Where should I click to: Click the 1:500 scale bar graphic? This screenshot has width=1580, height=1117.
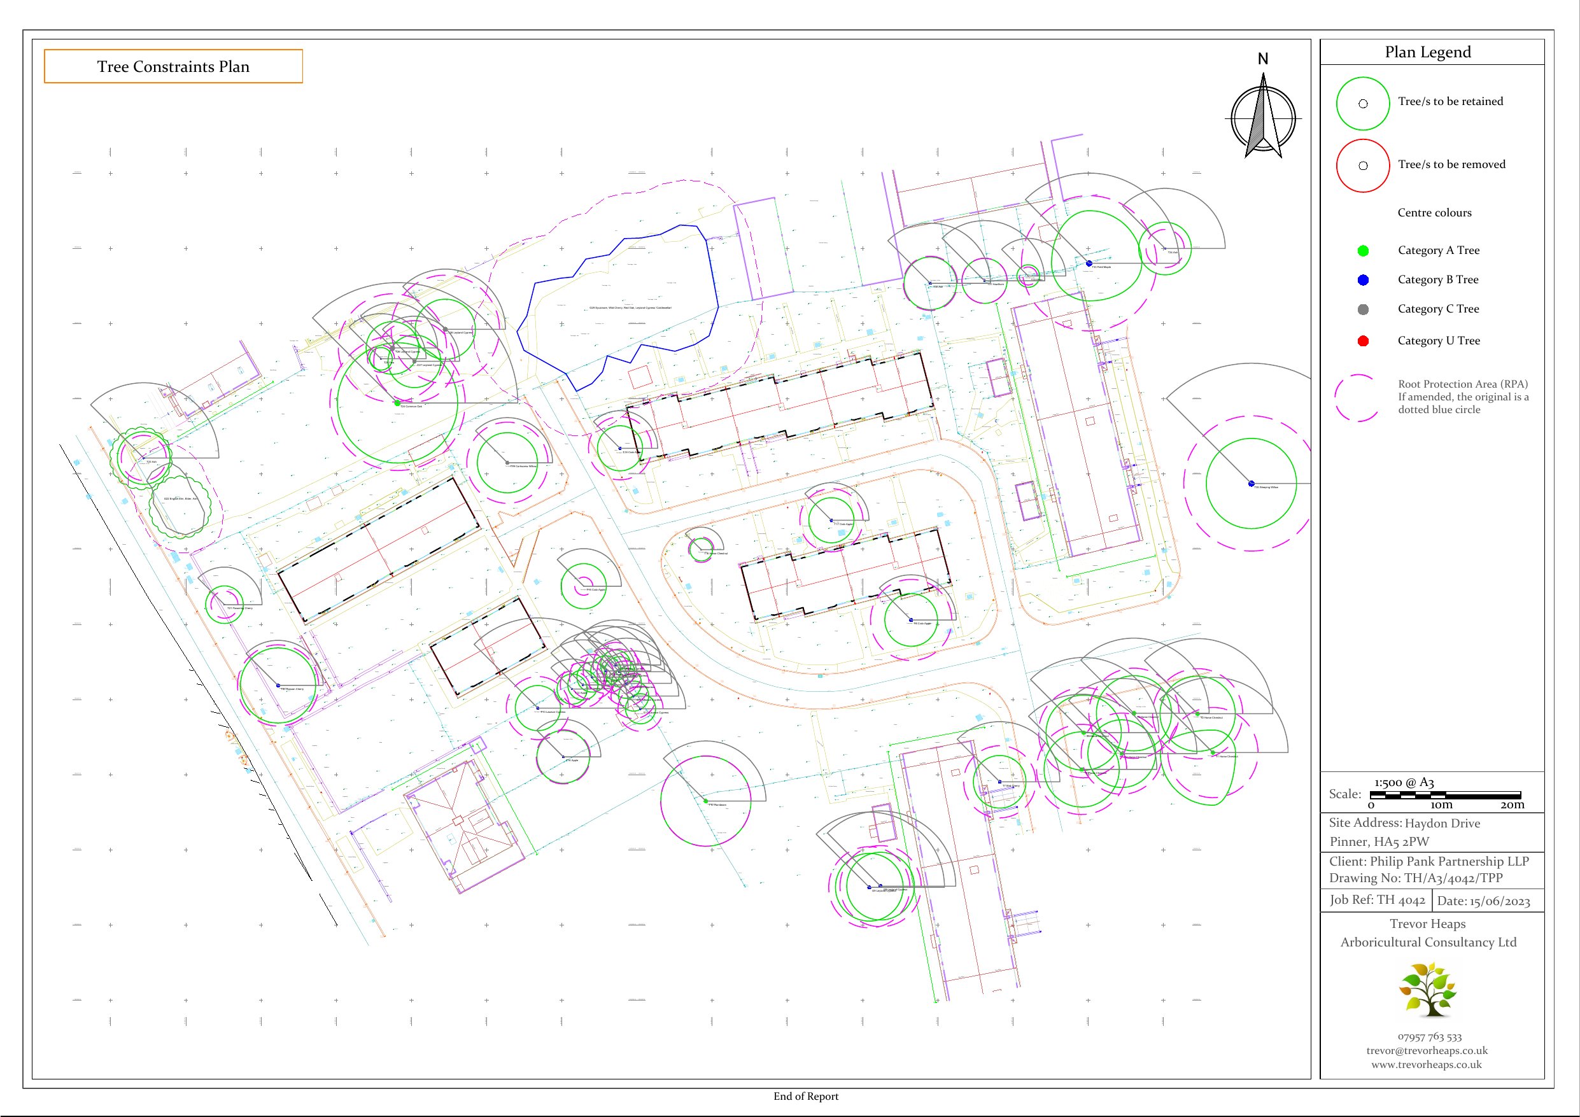tap(1445, 795)
